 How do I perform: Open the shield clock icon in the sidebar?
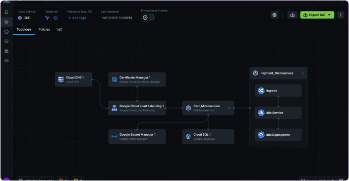coord(7,41)
